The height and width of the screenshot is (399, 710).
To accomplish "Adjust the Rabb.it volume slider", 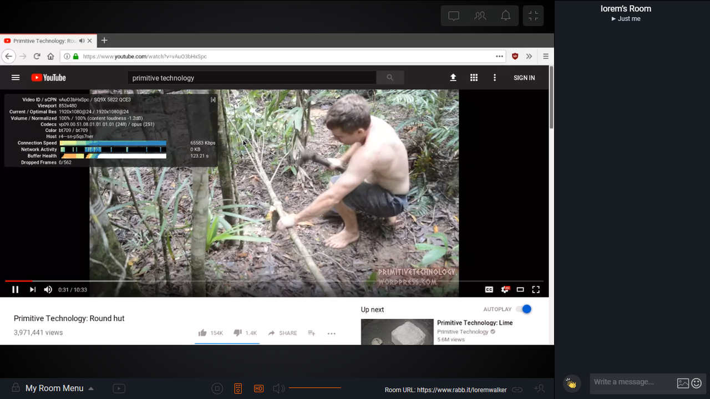I will [315, 388].
